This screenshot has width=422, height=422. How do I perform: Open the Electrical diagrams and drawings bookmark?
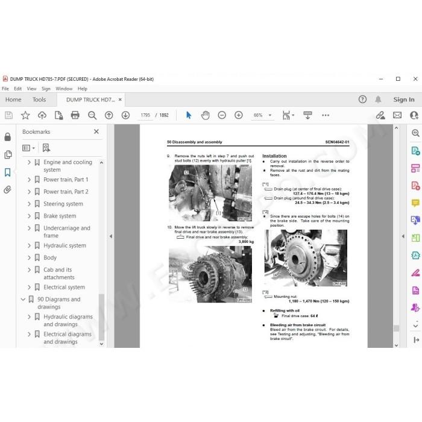click(x=68, y=338)
